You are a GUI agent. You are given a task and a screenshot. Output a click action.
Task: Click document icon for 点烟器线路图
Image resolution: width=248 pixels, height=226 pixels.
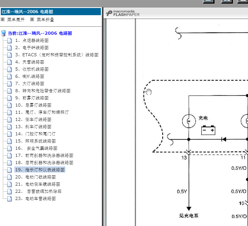(10, 41)
